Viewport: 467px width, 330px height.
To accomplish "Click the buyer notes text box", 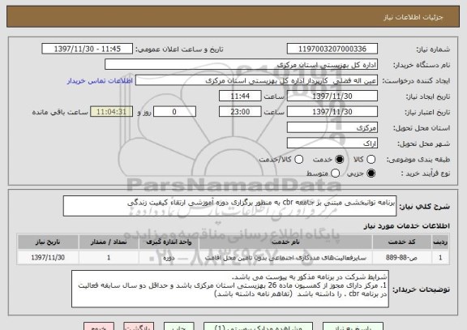I will click(230, 289).
